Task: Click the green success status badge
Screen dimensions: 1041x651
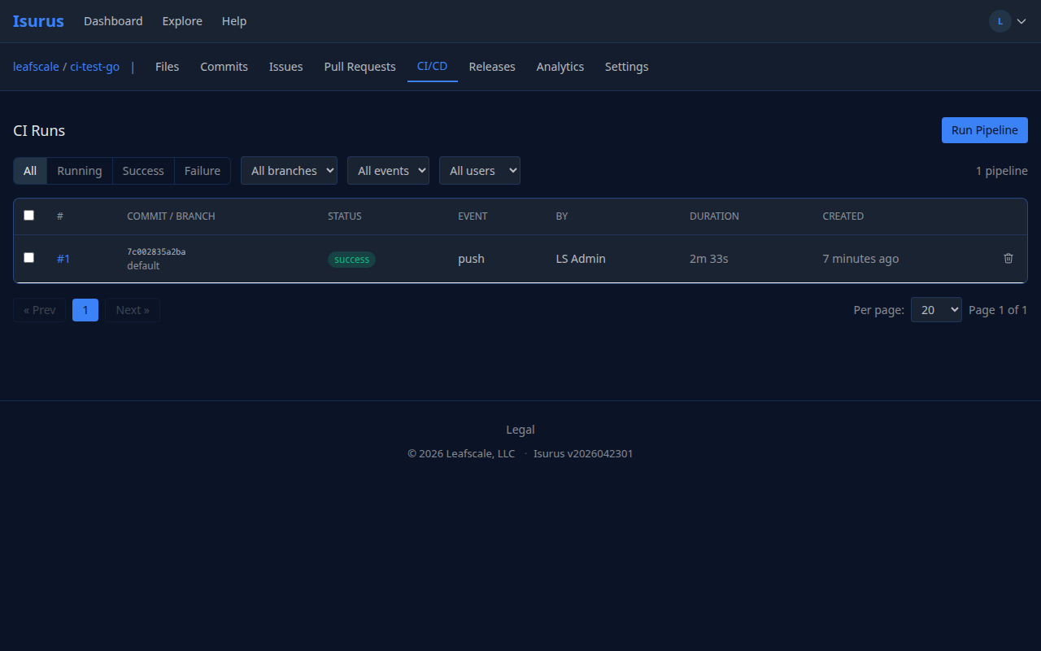Action: coord(351,260)
